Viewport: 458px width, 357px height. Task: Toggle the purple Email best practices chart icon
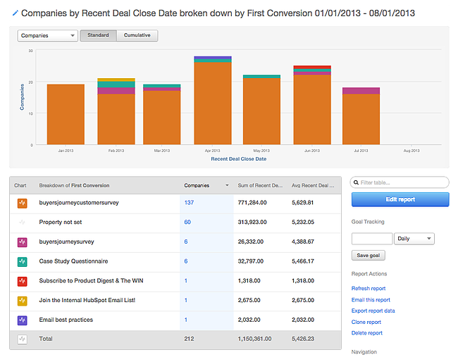point(21,320)
